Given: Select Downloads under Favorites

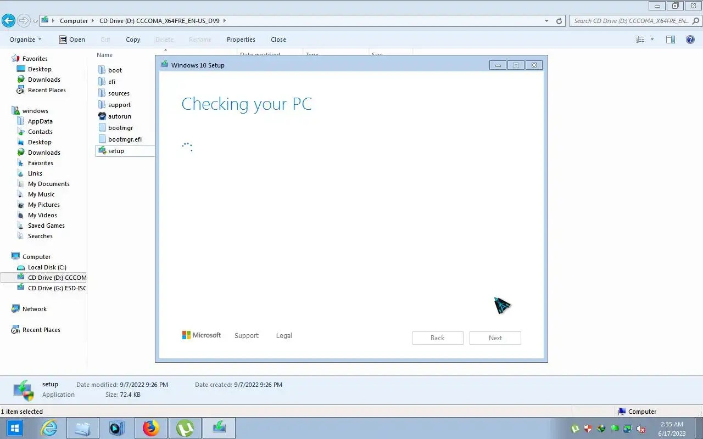Looking at the screenshot, I should pos(44,80).
